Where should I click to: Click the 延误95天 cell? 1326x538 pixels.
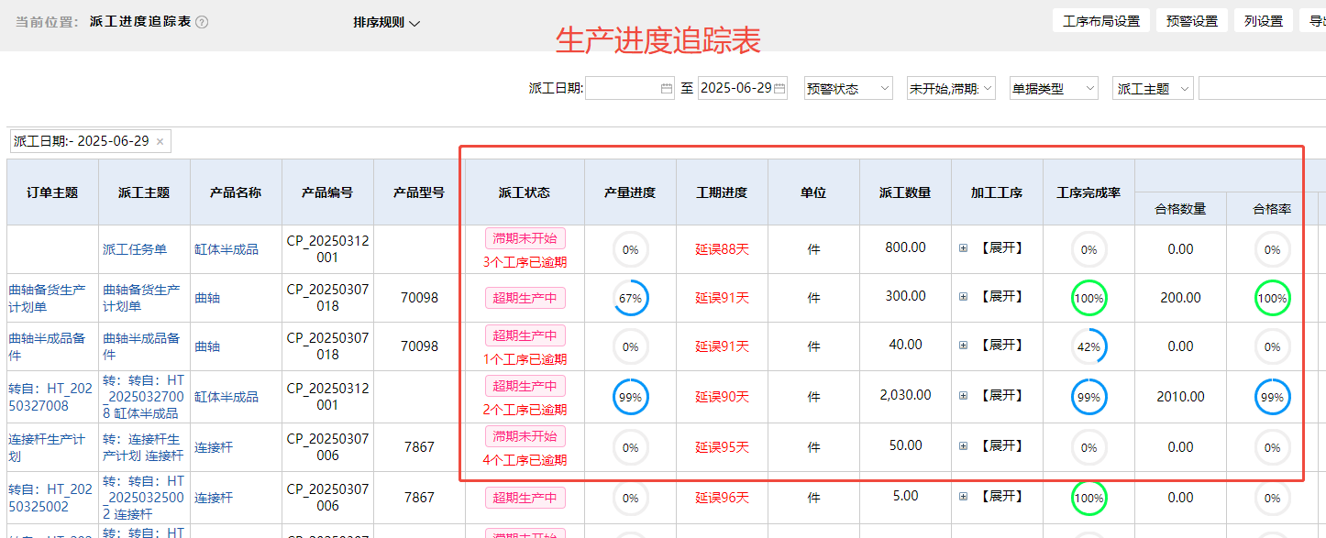(x=722, y=447)
